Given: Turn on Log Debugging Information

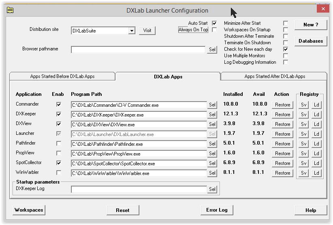Looking at the screenshot, I should 286,62.
